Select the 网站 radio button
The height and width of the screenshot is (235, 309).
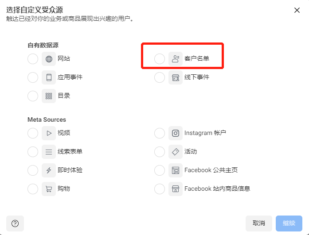click(33, 59)
